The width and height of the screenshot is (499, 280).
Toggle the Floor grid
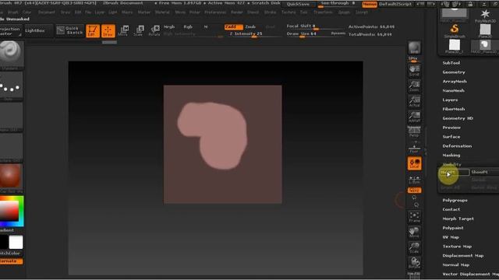click(x=414, y=148)
